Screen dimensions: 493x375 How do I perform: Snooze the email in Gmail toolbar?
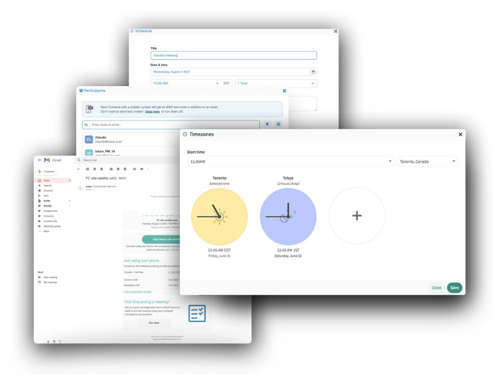tap(118, 169)
